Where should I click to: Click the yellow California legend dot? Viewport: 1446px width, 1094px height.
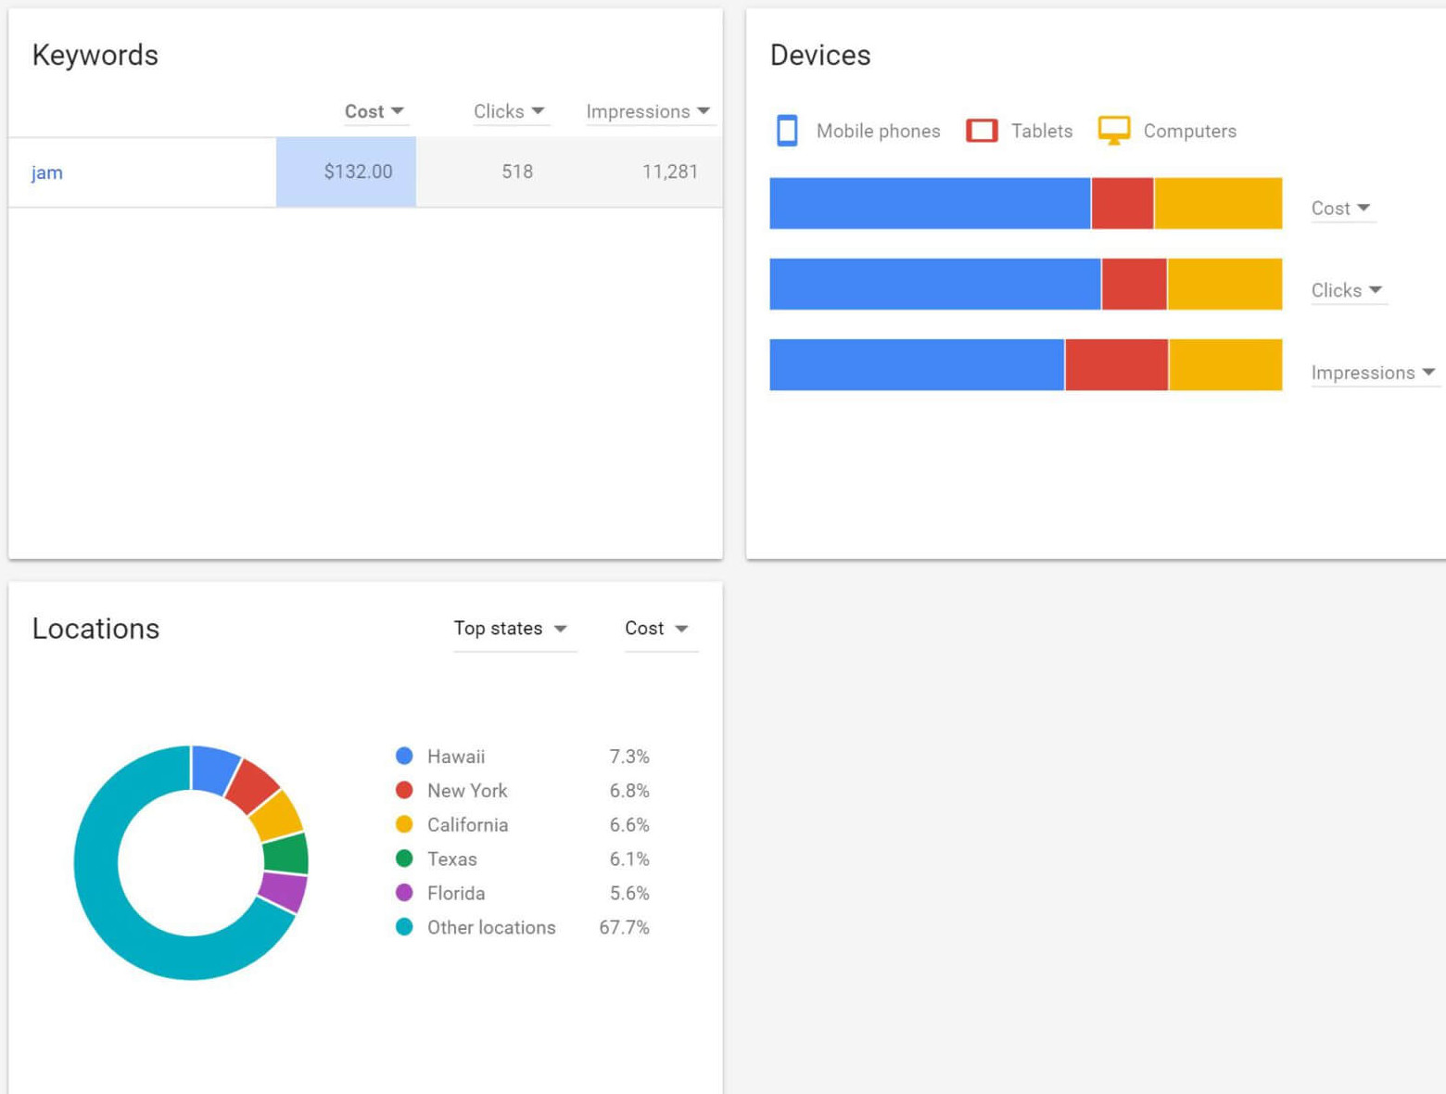point(404,824)
